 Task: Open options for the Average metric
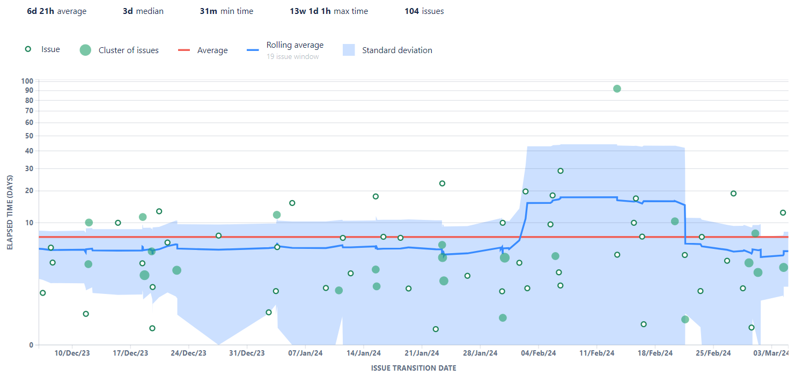212,50
